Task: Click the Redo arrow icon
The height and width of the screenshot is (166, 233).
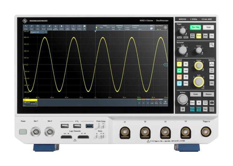Action: 32,27
